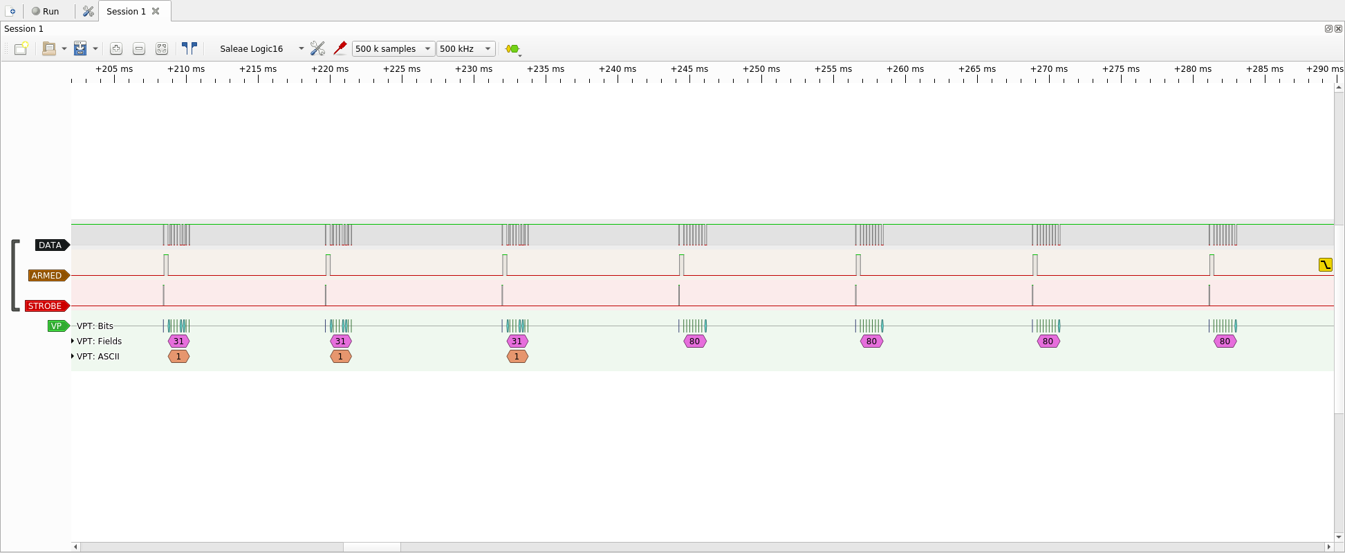Click horizontal scrollbar left arrow
1345x553 pixels.
pyautogui.click(x=75, y=547)
